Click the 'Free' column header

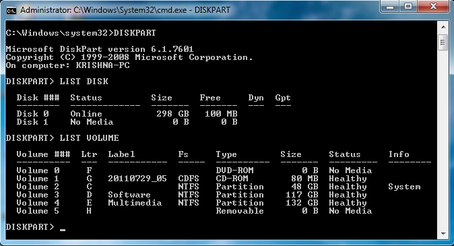pos(210,98)
